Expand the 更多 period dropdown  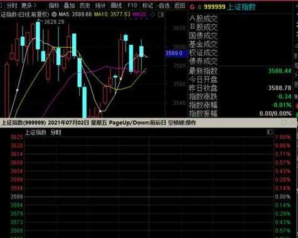[x=29, y=6]
